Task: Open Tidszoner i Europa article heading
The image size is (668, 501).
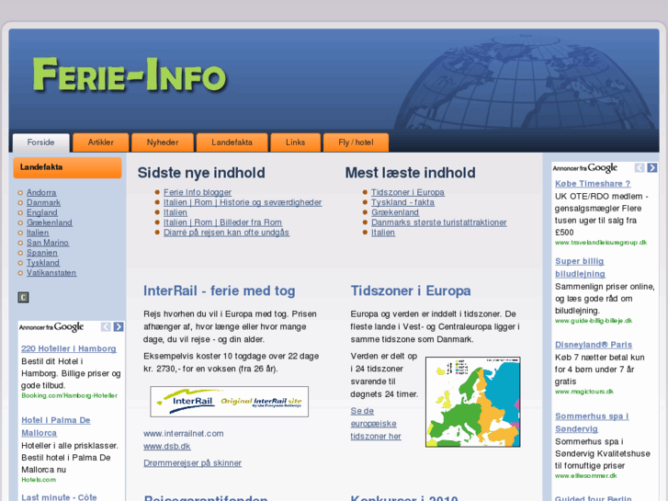Action: click(411, 290)
